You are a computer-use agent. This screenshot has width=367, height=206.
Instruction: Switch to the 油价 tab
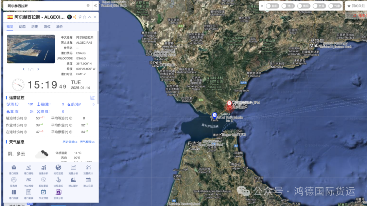pos(59,26)
